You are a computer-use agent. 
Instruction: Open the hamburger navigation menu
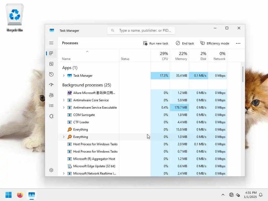(51, 43)
